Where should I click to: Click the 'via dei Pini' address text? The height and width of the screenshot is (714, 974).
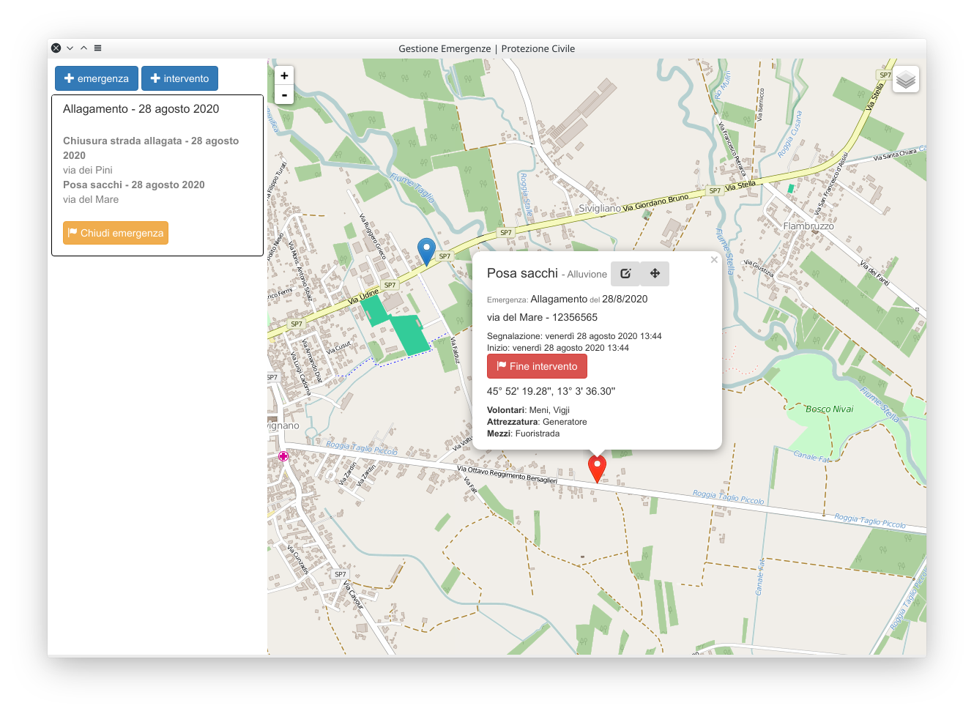[x=88, y=170]
